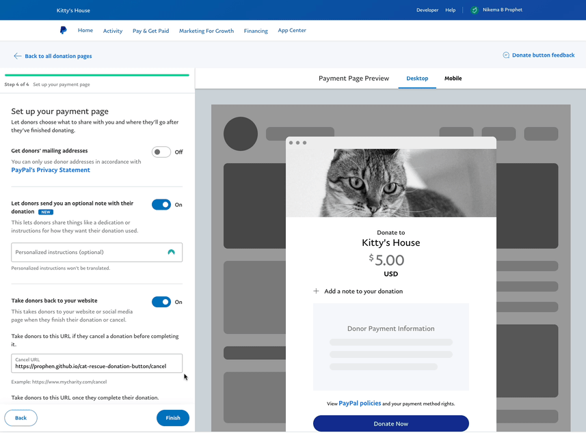Click Donor Payment Information placeholder text
Image resolution: width=586 pixels, height=433 pixels.
click(391, 329)
